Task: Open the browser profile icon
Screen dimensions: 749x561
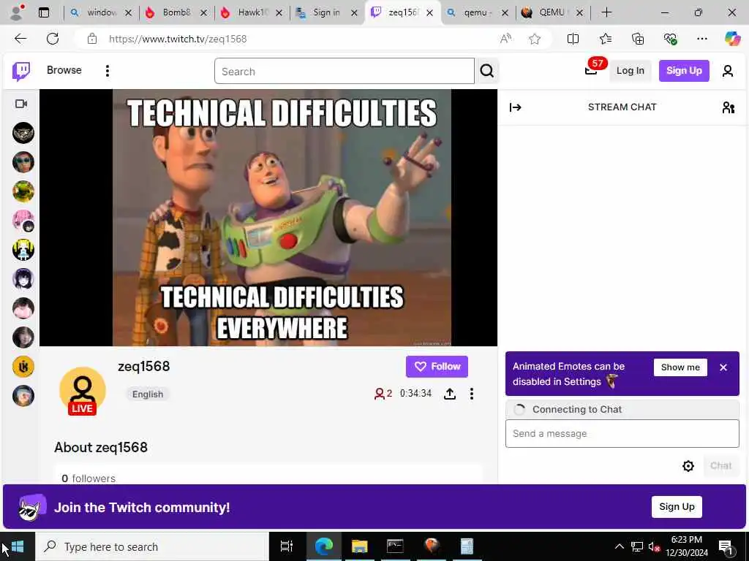Action: pos(17,13)
